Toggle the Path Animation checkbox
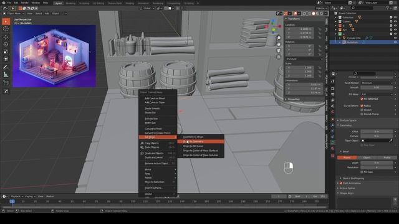This screenshot has width=399, height=224. [x=341, y=183]
